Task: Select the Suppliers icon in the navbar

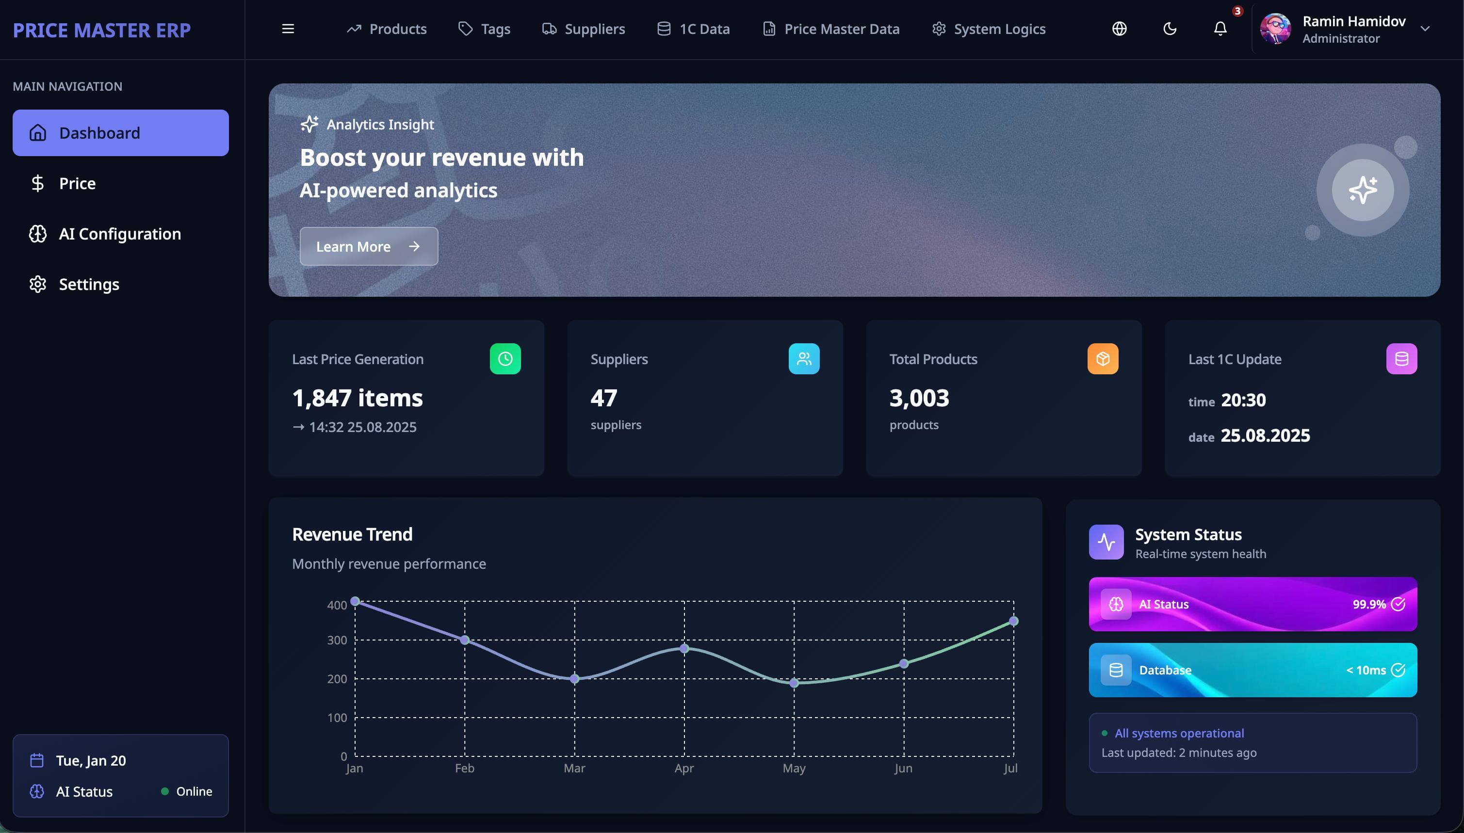Action: 550,28
